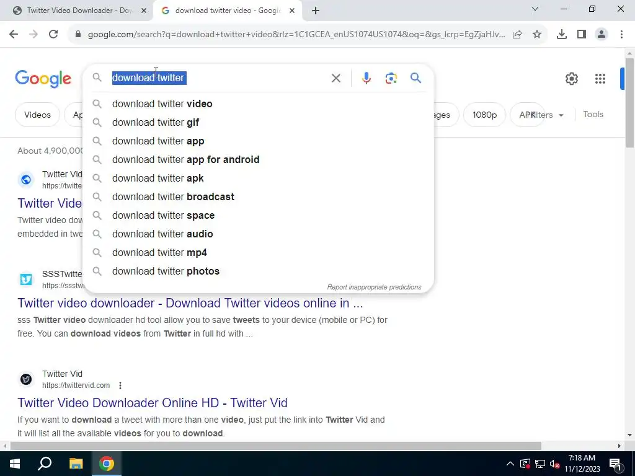Choose suggestion download twitter app for android
The image size is (635, 476).
(x=259, y=160)
